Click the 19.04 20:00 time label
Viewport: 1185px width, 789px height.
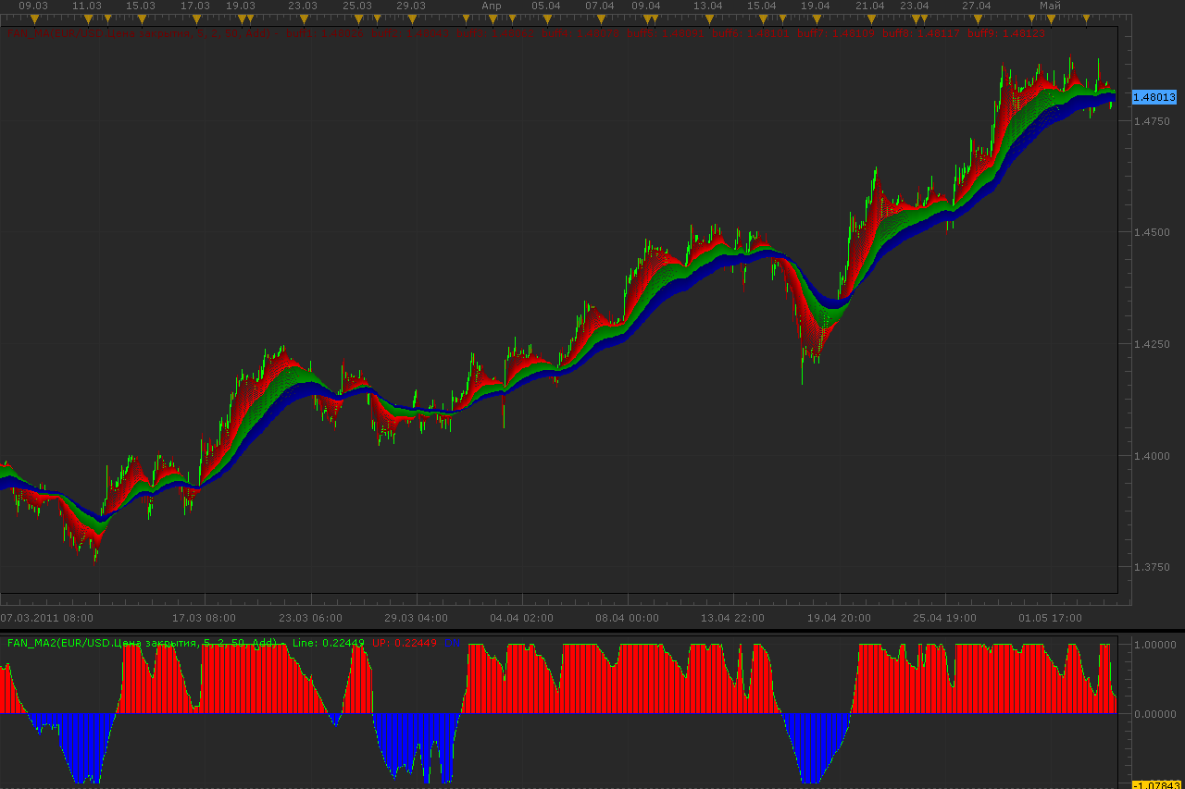[x=839, y=618]
